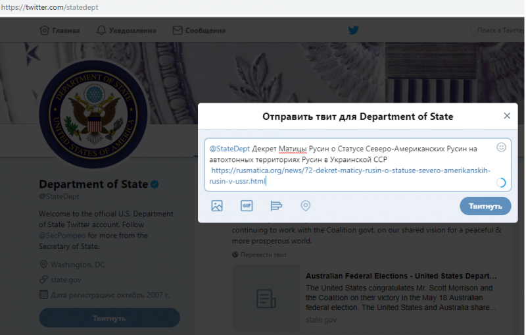The width and height of the screenshot is (526, 335).
Task: Close the tweet compose dialog
Action: [x=507, y=116]
